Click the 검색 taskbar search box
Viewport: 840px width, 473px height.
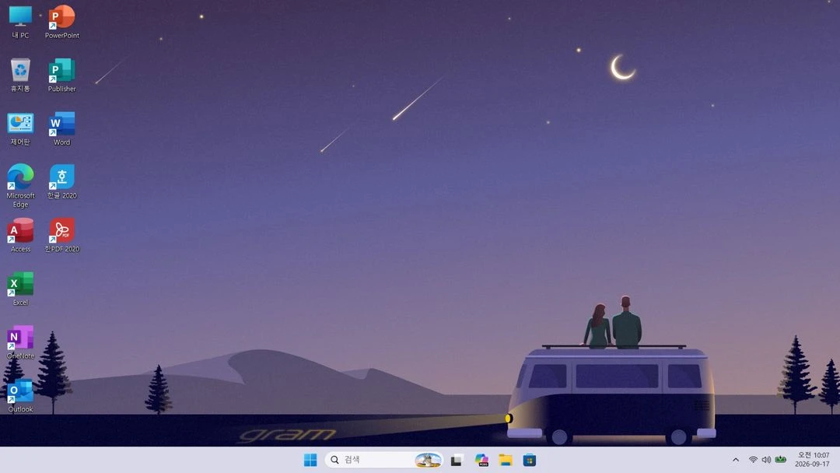tap(383, 460)
